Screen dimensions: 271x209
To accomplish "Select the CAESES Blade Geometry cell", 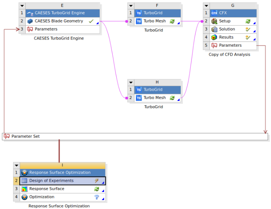I will 62,21.
